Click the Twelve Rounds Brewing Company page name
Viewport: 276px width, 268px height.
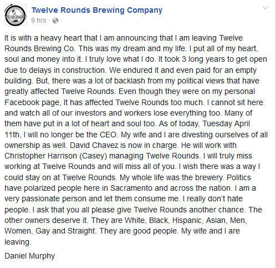click(97, 10)
